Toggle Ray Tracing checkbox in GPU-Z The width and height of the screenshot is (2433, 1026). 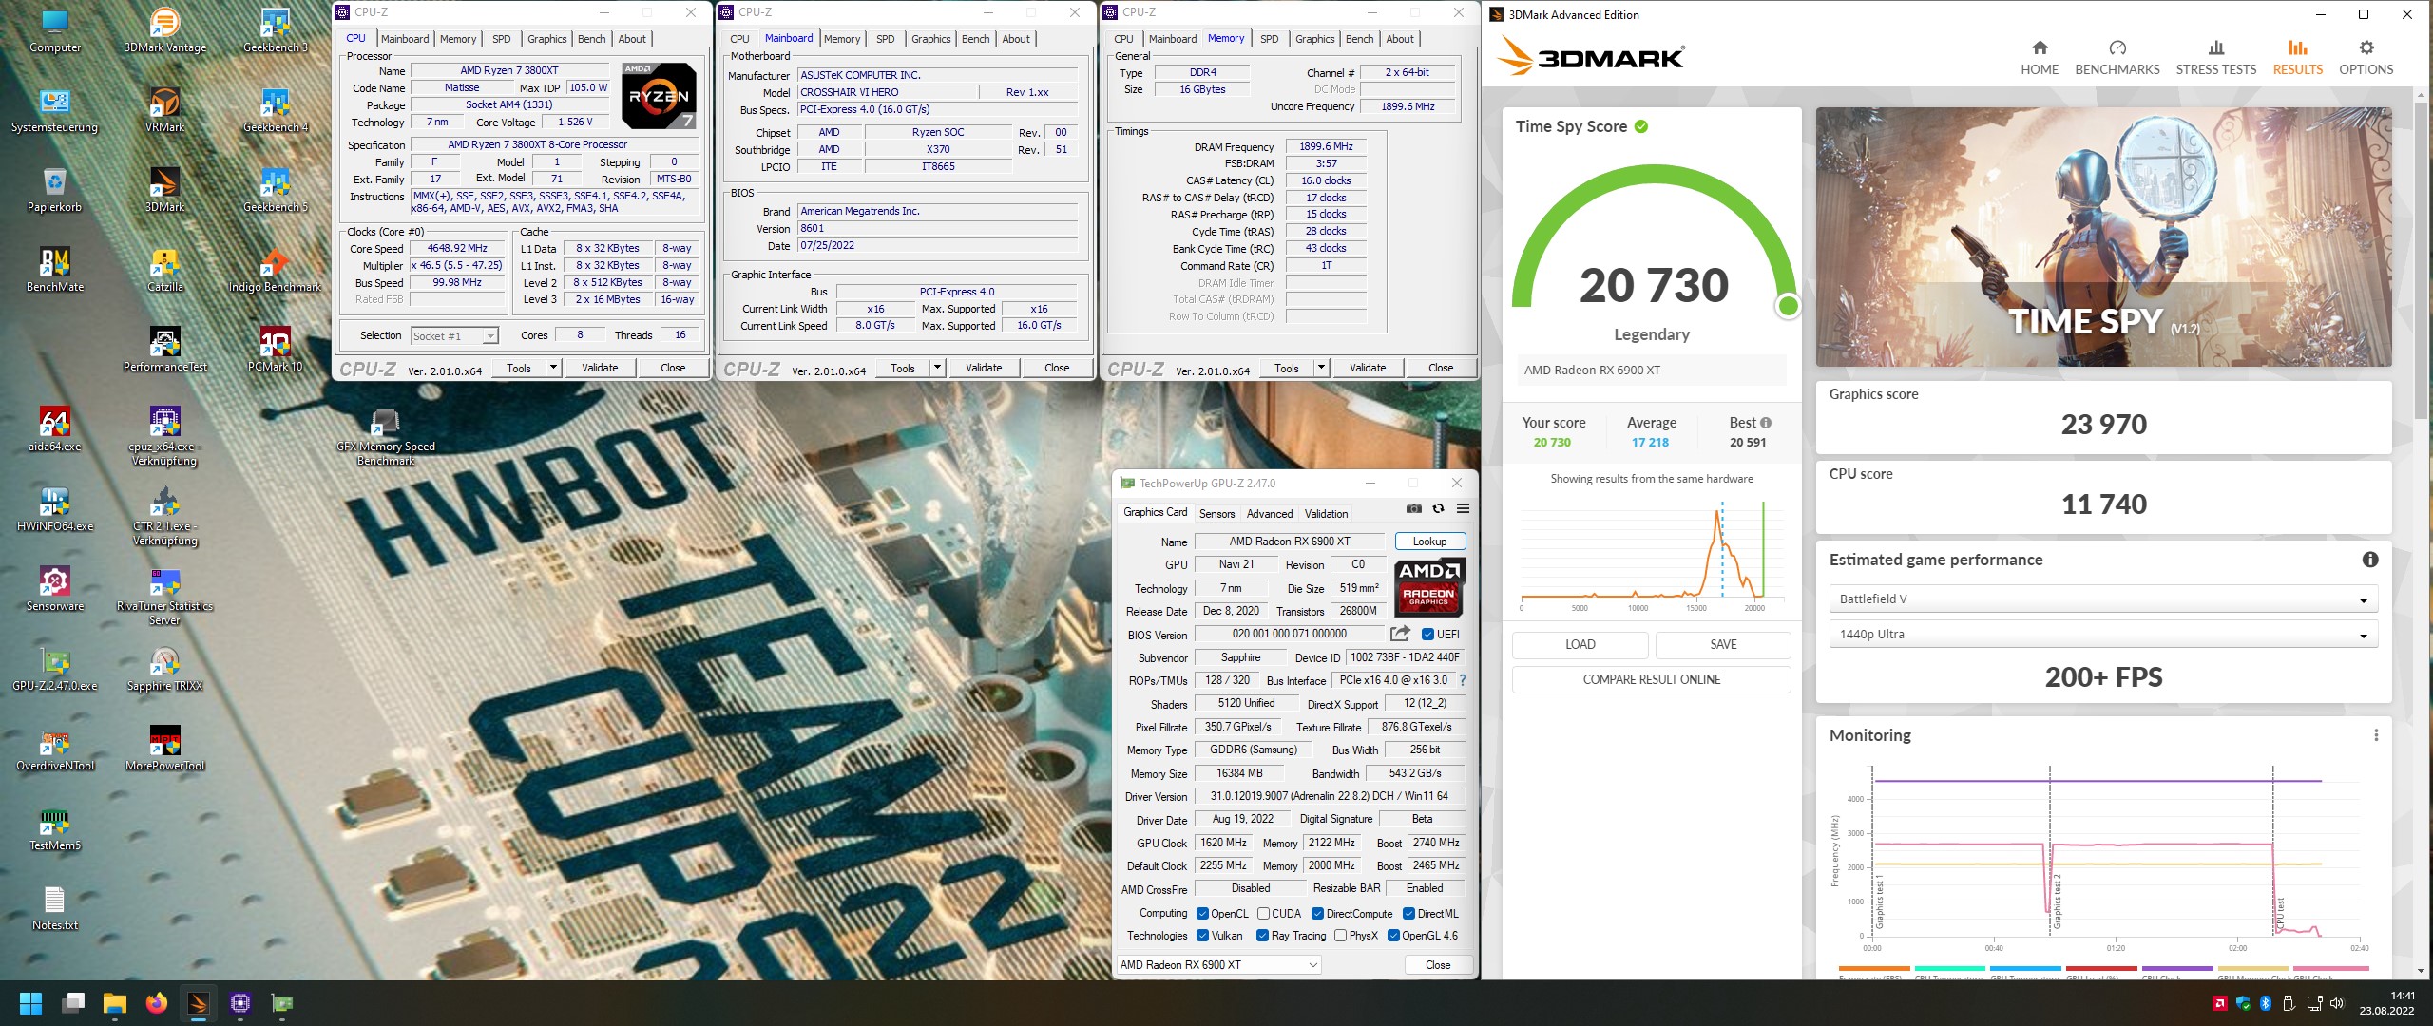(x=1262, y=936)
